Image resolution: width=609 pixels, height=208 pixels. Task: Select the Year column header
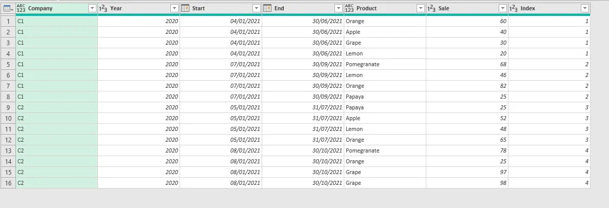(139, 8)
